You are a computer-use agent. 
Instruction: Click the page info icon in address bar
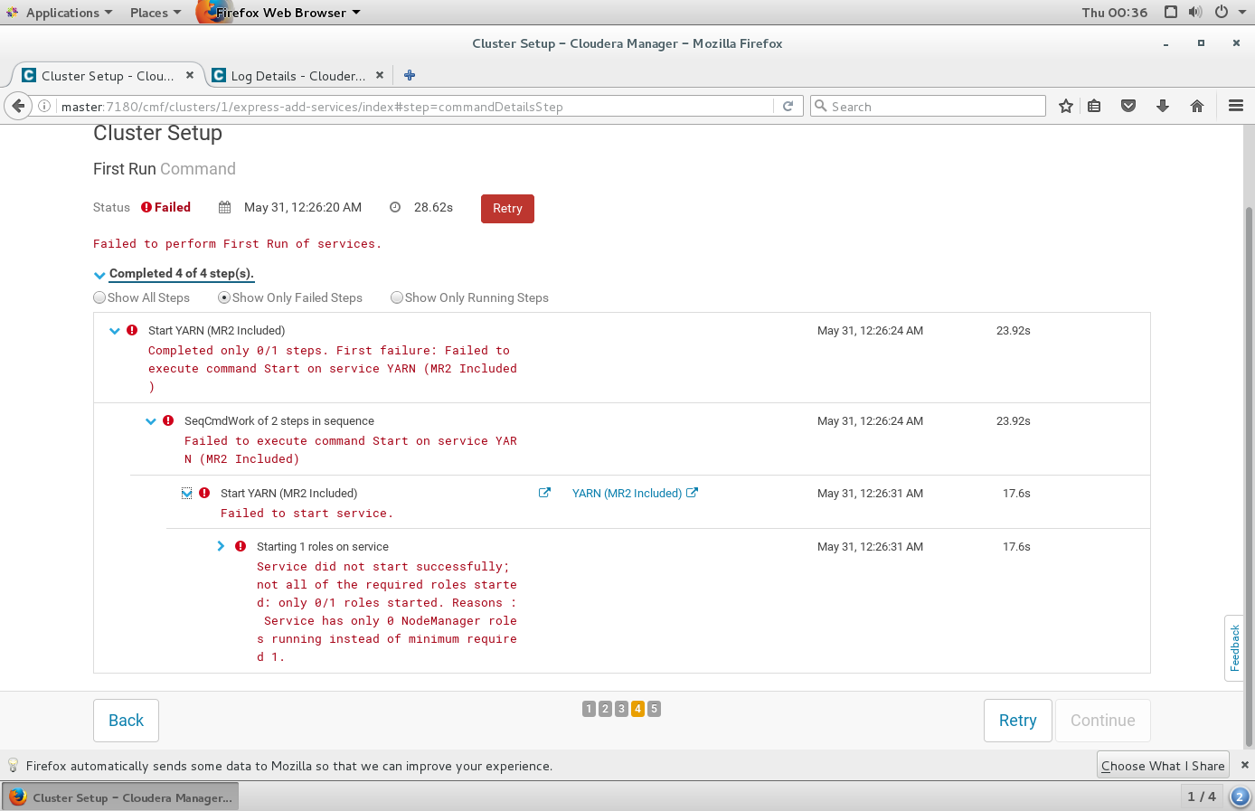pyautogui.click(x=43, y=106)
